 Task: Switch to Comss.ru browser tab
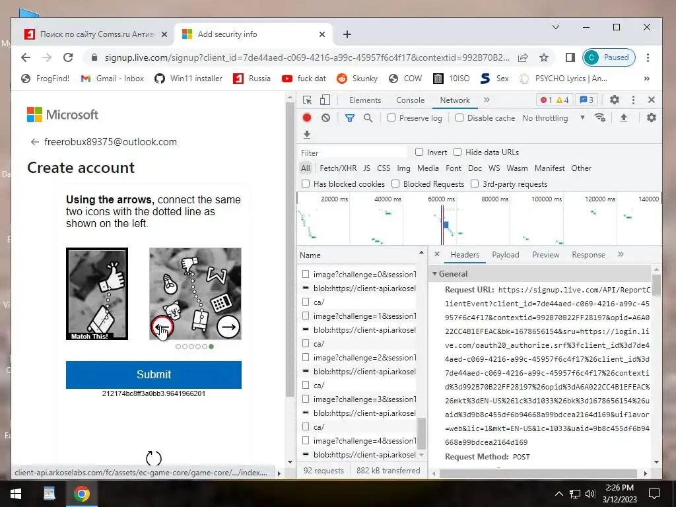pyautogui.click(x=96, y=34)
